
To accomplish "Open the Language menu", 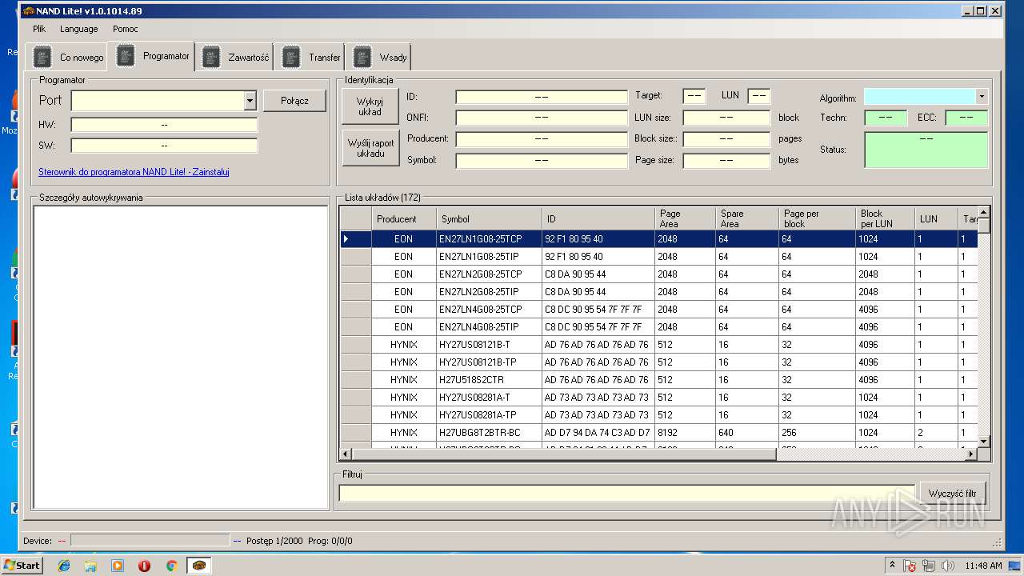I will (79, 29).
